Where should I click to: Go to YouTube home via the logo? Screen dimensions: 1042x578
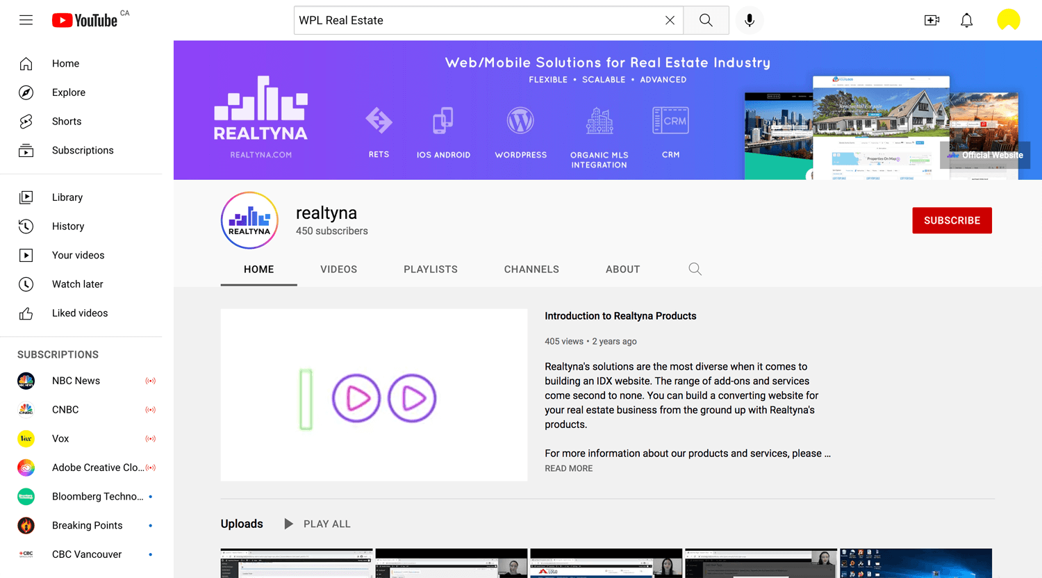(x=85, y=20)
